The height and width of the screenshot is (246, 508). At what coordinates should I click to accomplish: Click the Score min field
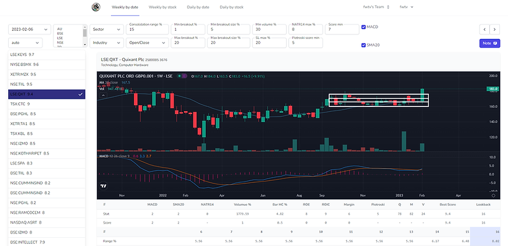tap(342, 28)
